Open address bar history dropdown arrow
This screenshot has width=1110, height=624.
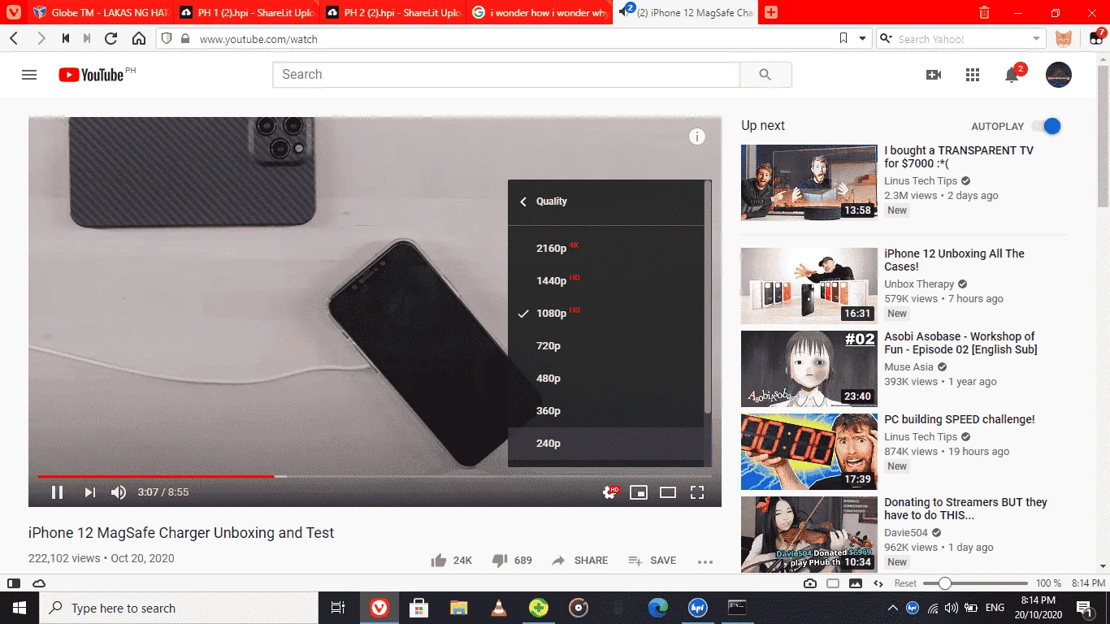[862, 38]
